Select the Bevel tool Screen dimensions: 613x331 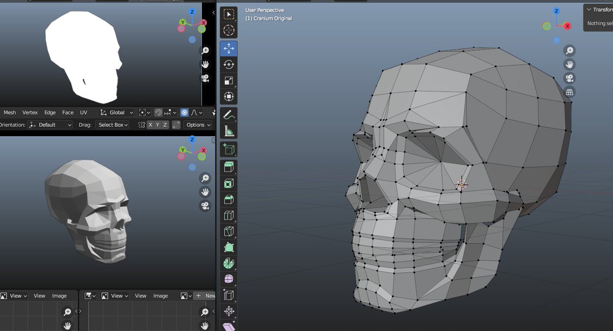229,200
